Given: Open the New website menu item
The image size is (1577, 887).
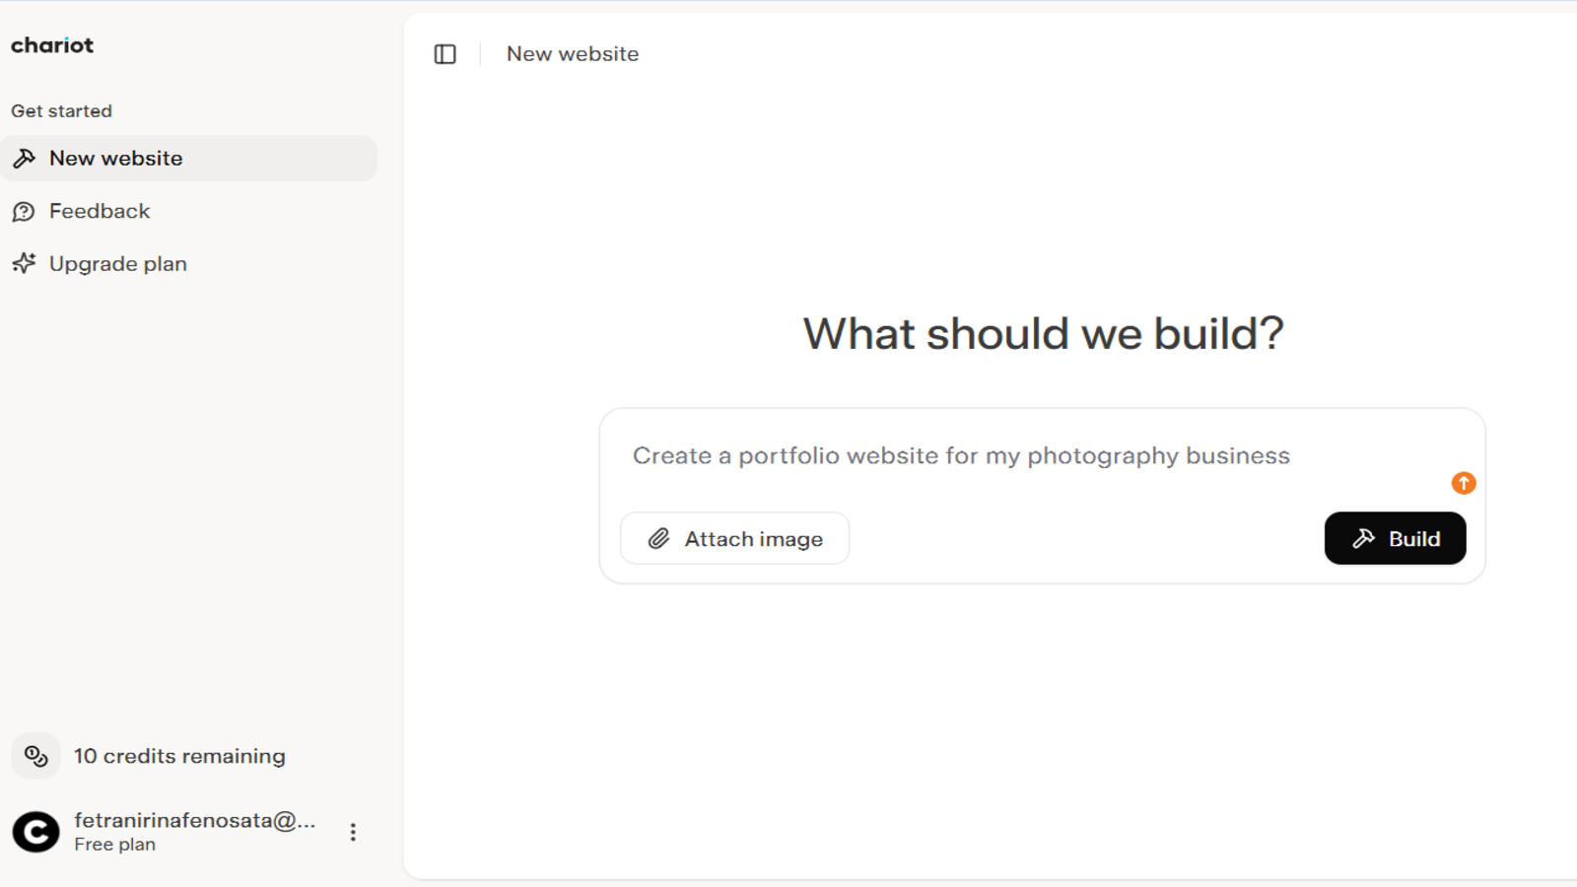Looking at the screenshot, I should point(189,159).
